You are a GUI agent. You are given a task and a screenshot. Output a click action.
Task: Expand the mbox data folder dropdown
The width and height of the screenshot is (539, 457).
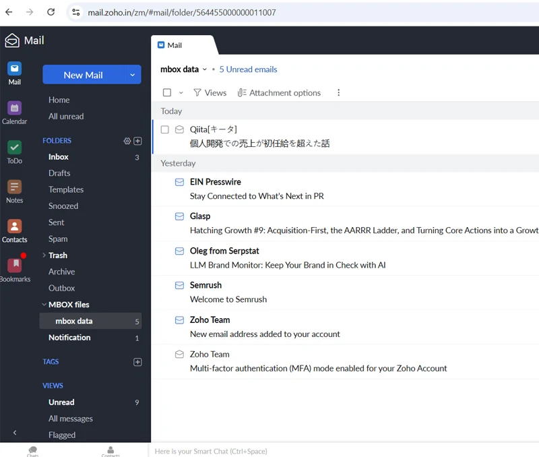[x=205, y=69]
